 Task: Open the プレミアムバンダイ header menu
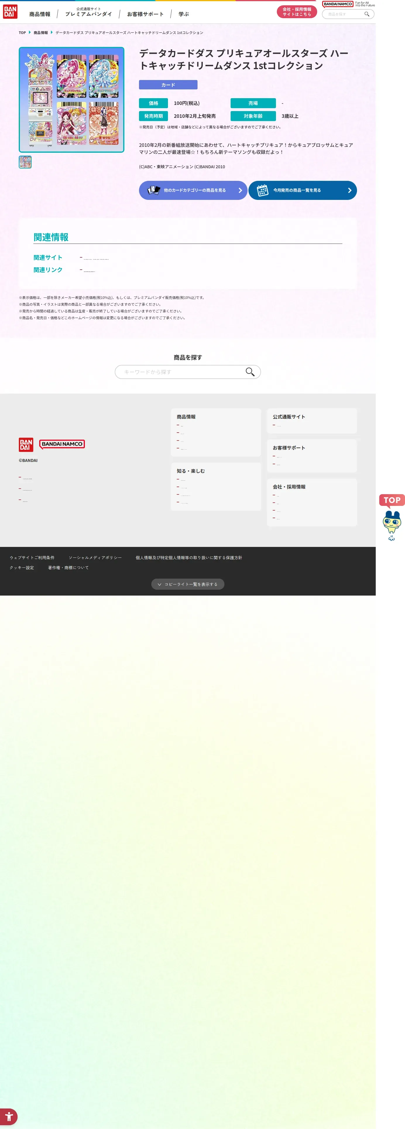coord(88,12)
